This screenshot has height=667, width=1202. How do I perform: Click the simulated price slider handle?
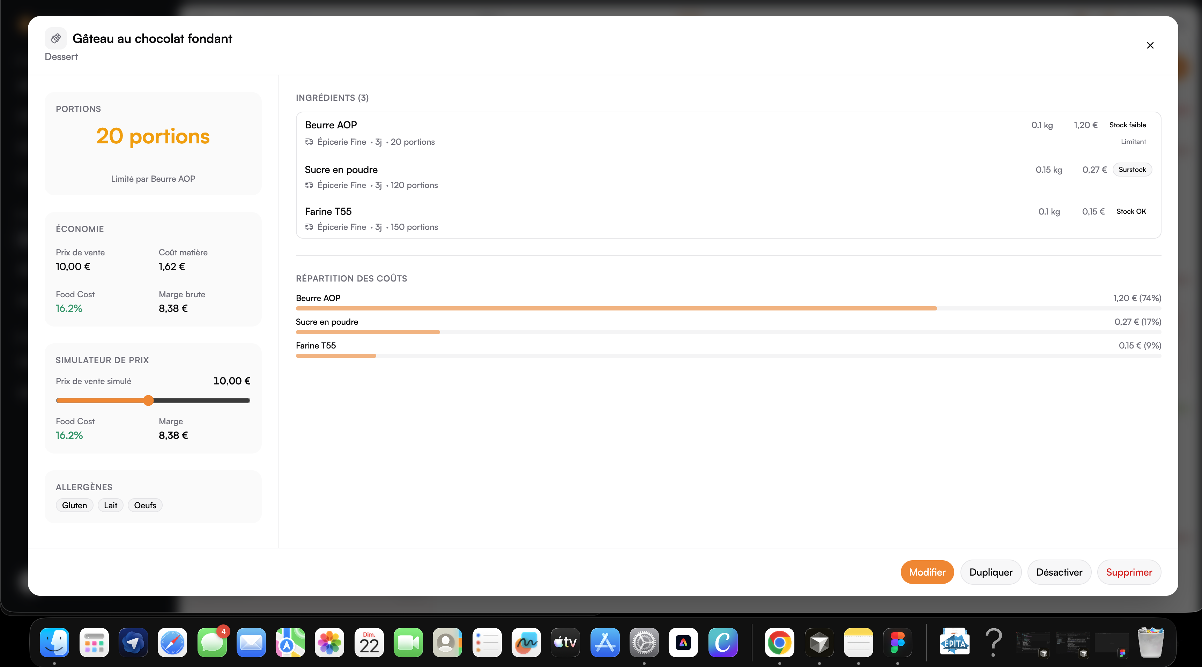[x=148, y=400]
